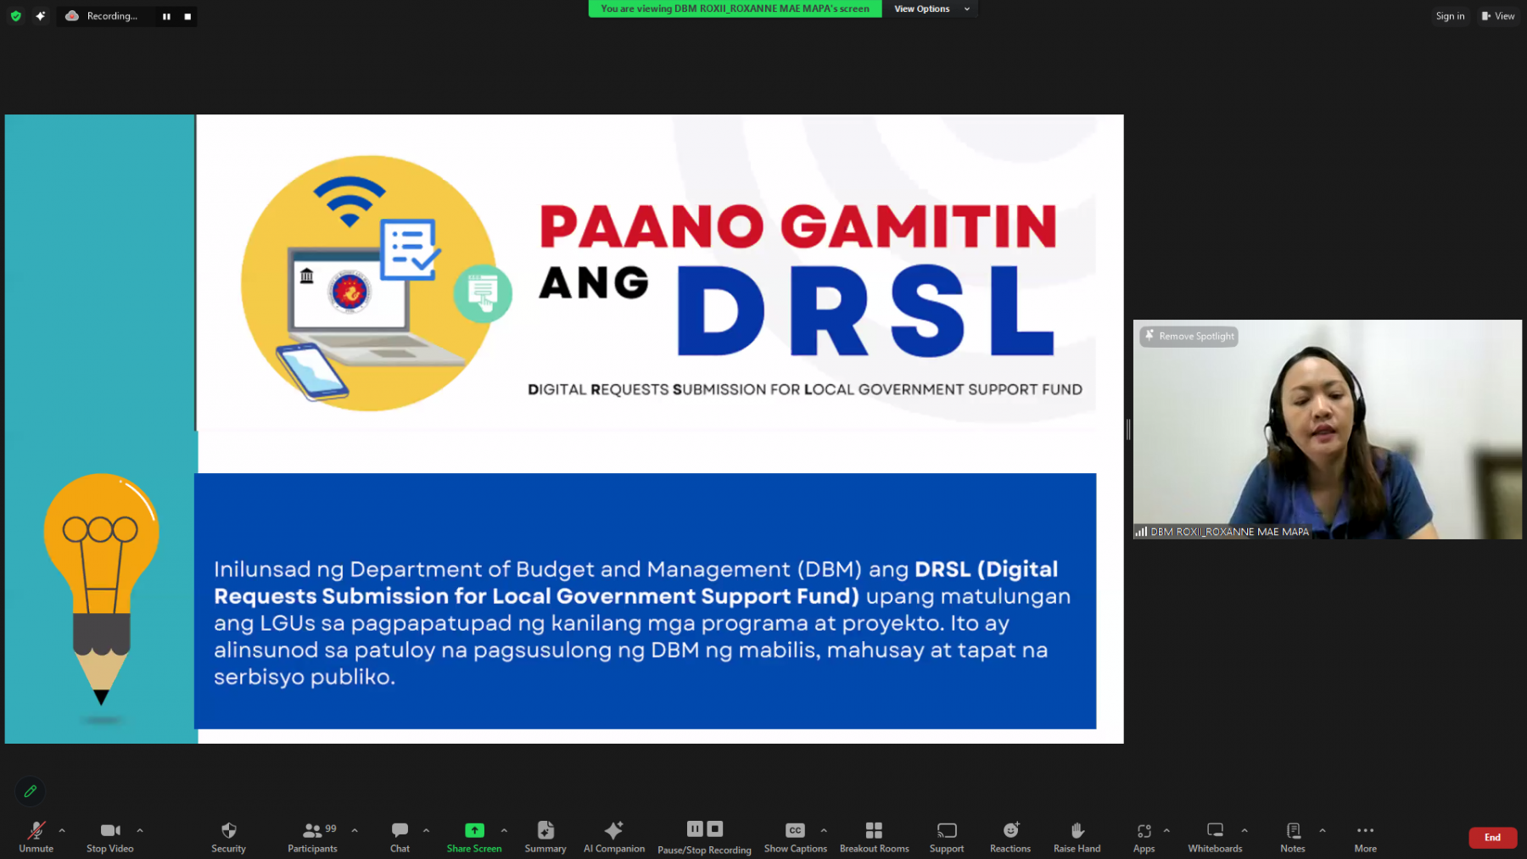This screenshot has height=859, width=1527.
Task: Open Notes
Action: click(1293, 836)
